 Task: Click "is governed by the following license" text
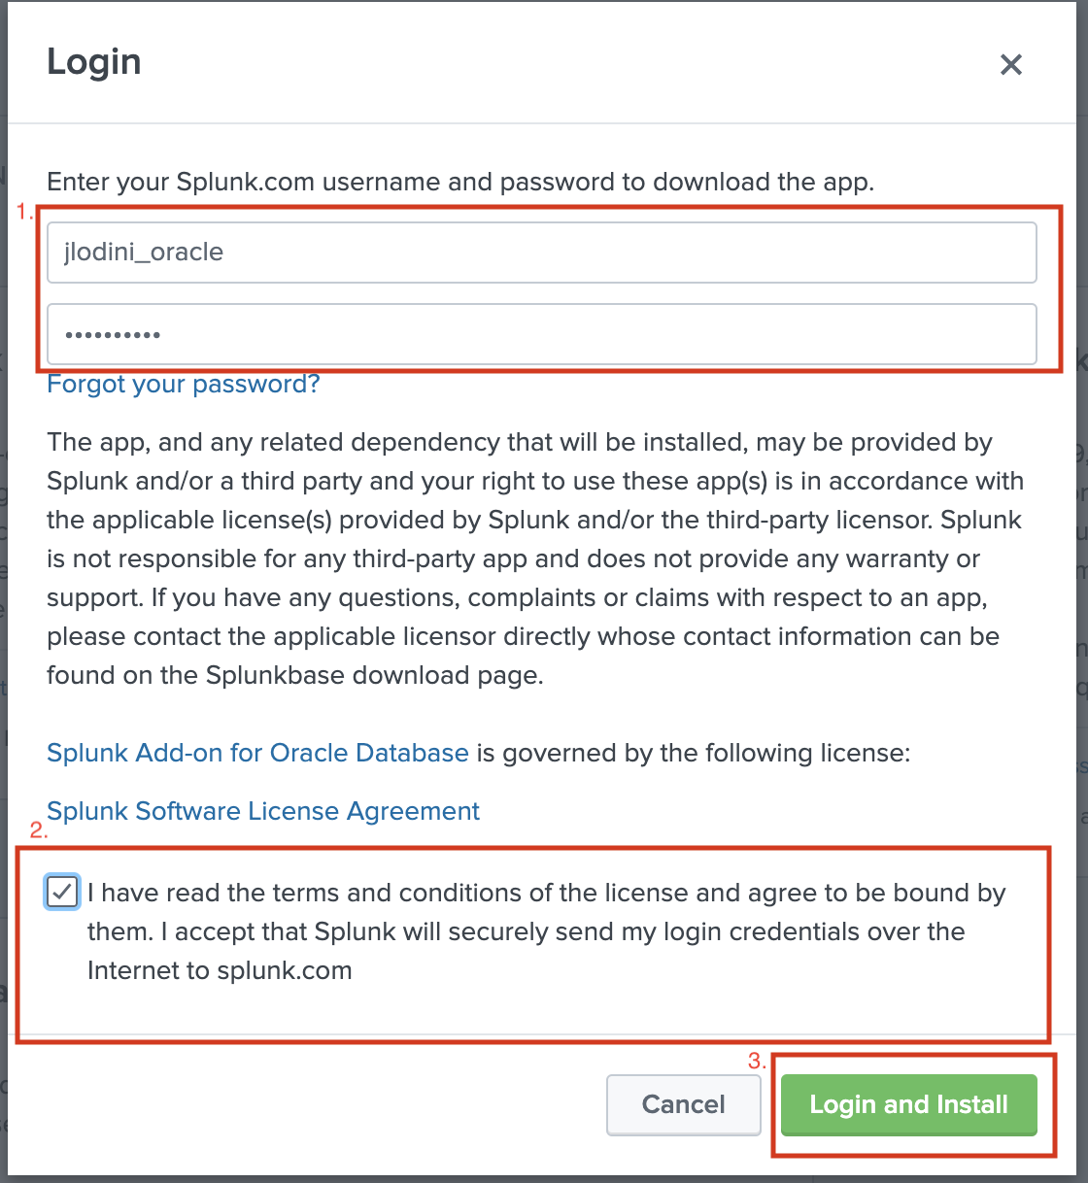[x=694, y=754]
